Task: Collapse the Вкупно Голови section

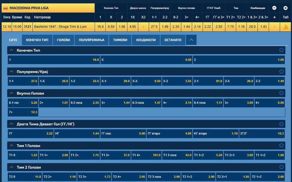Action: click(x=11, y=93)
